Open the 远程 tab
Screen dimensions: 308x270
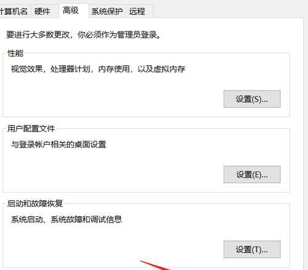tap(139, 11)
